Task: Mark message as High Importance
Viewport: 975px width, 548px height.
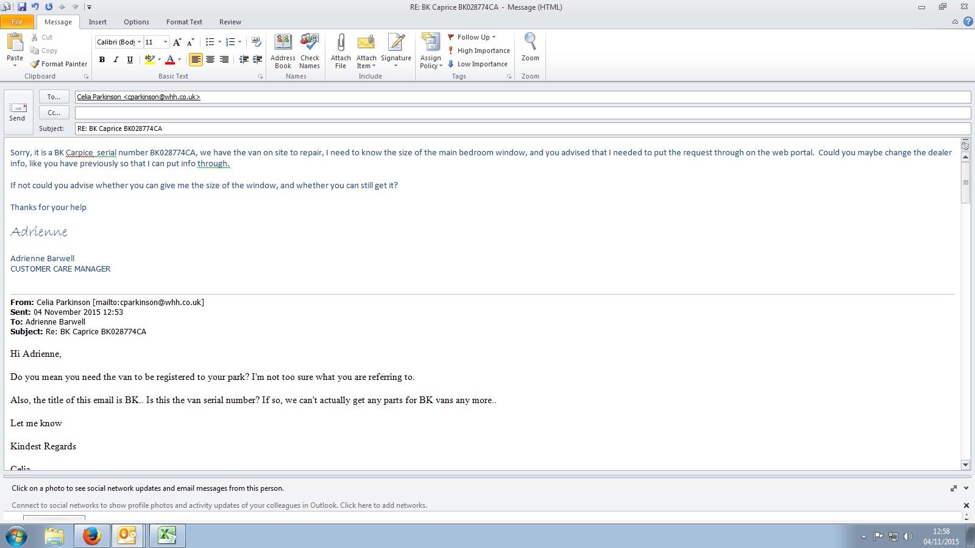Action: (x=479, y=51)
